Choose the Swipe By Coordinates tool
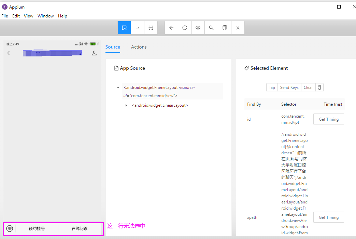 137,28
